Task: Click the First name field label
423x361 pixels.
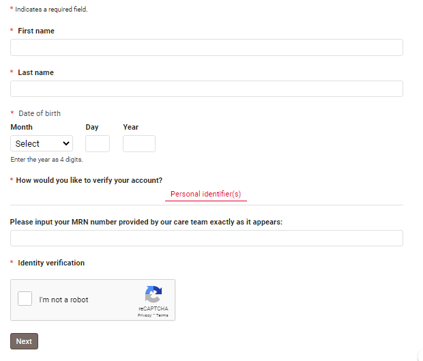Action: coord(36,31)
